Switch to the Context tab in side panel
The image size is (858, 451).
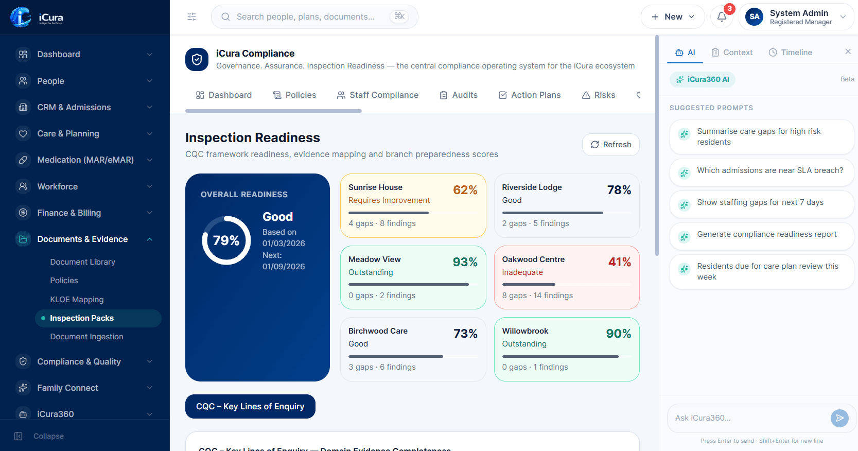click(x=732, y=53)
